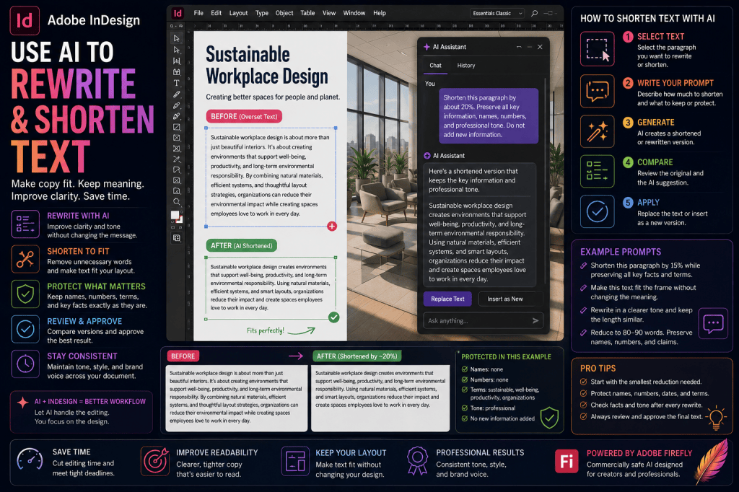Open the Type menu
Image resolution: width=739 pixels, height=492 pixels.
pos(261,13)
